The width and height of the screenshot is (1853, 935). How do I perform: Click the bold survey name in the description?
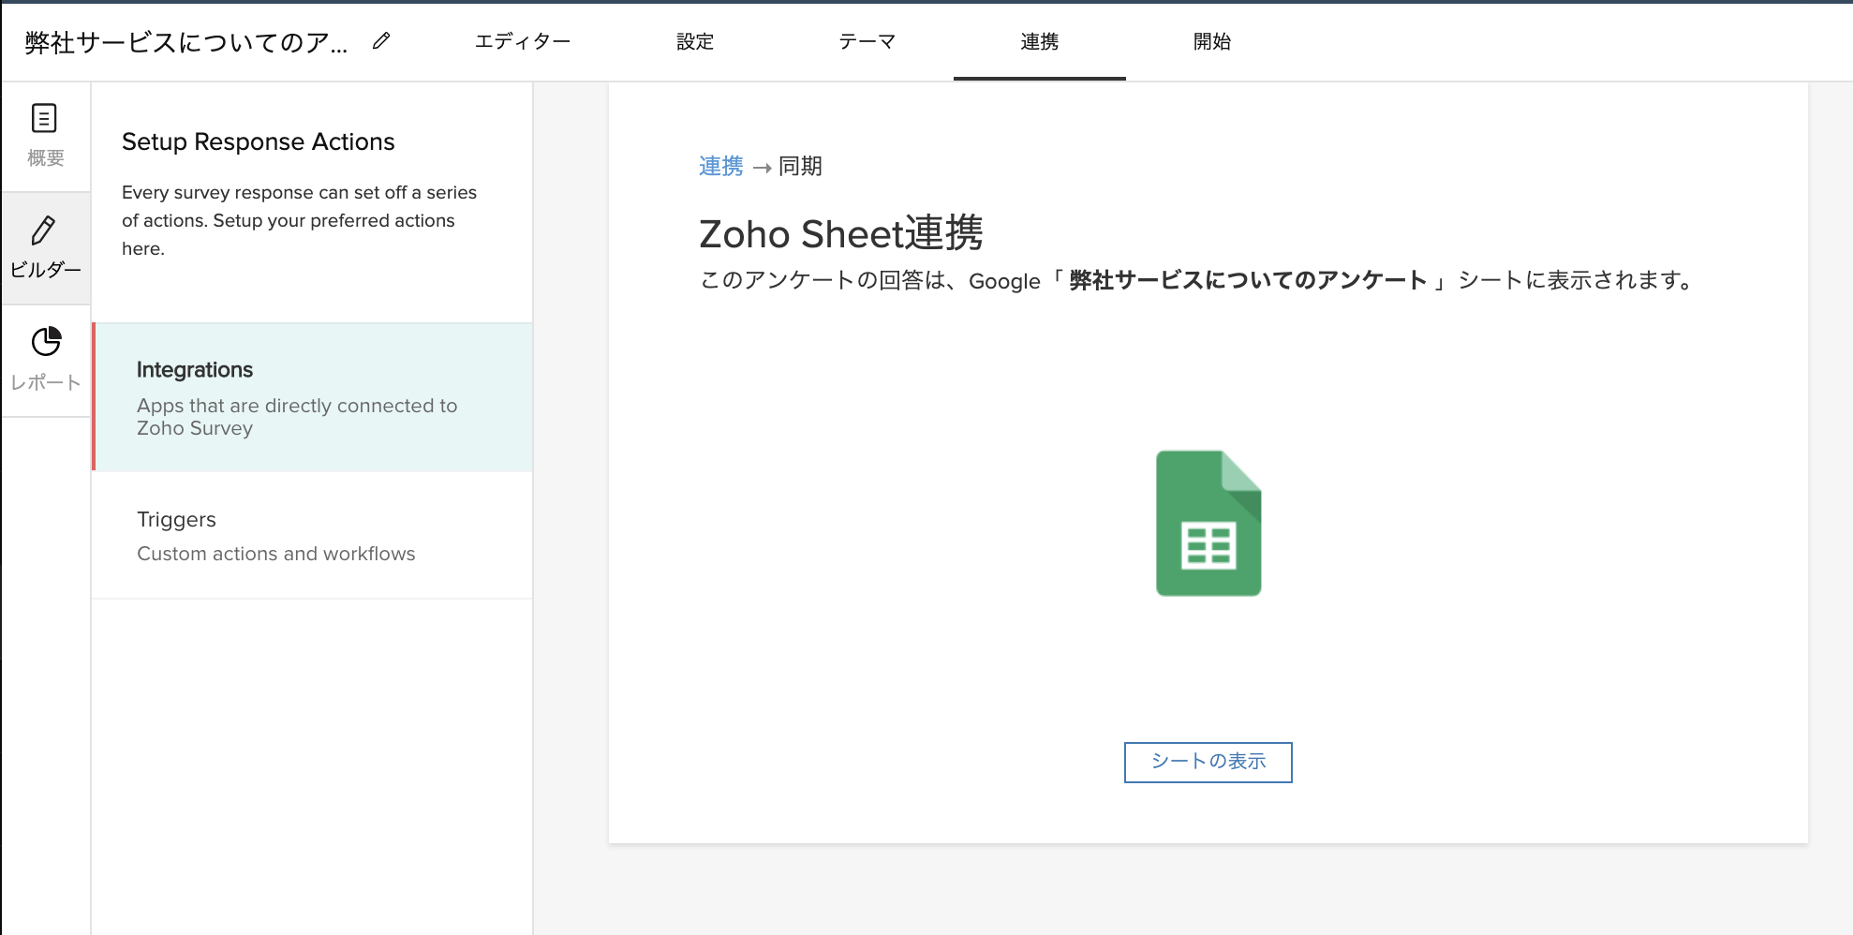coord(1248,280)
